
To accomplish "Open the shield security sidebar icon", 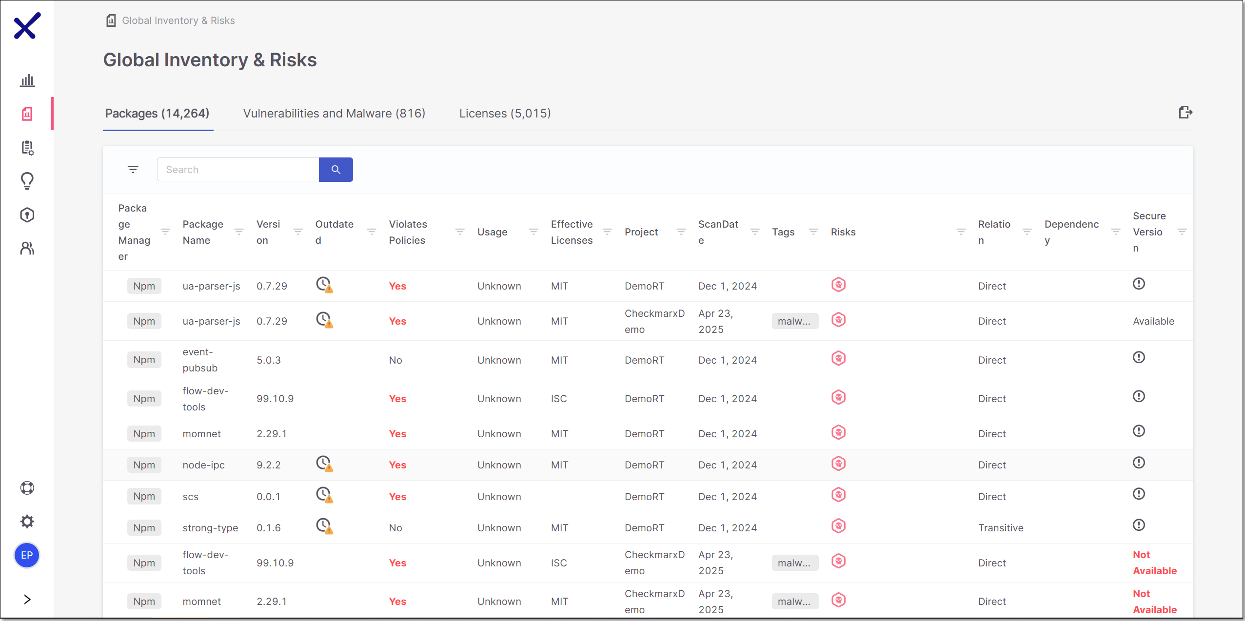I will point(27,215).
